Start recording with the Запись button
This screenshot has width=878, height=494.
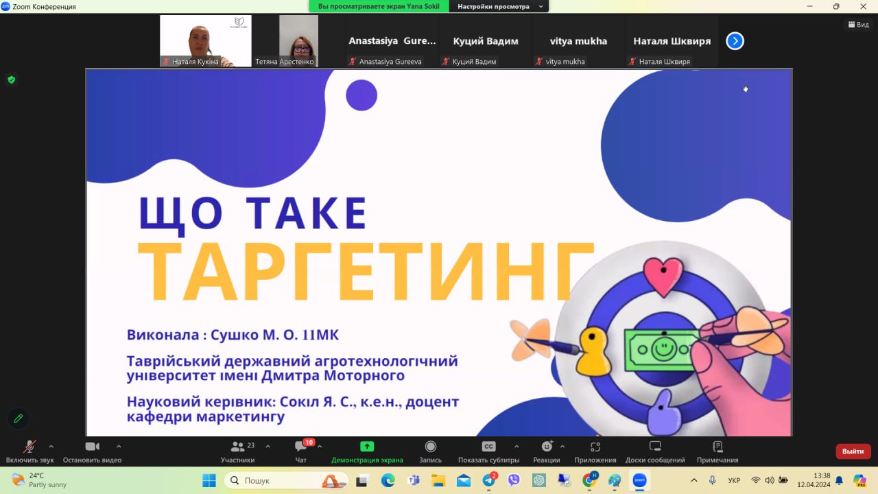click(x=430, y=447)
